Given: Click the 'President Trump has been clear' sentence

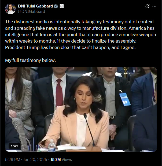Looking at the screenshot, I should [70, 47].
